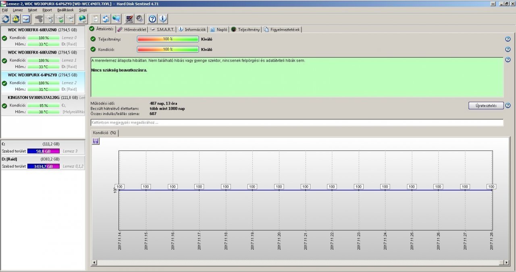
Task: Click the graph's horizontal scrollbar right arrow
Action: 506,263
